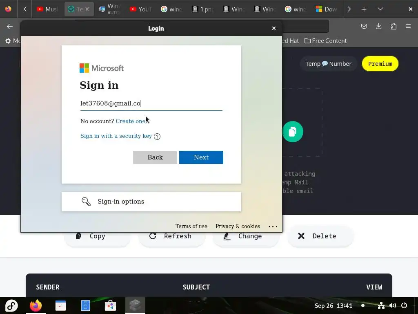Click the VIEW column header
The image size is (418, 314).
[374, 287]
